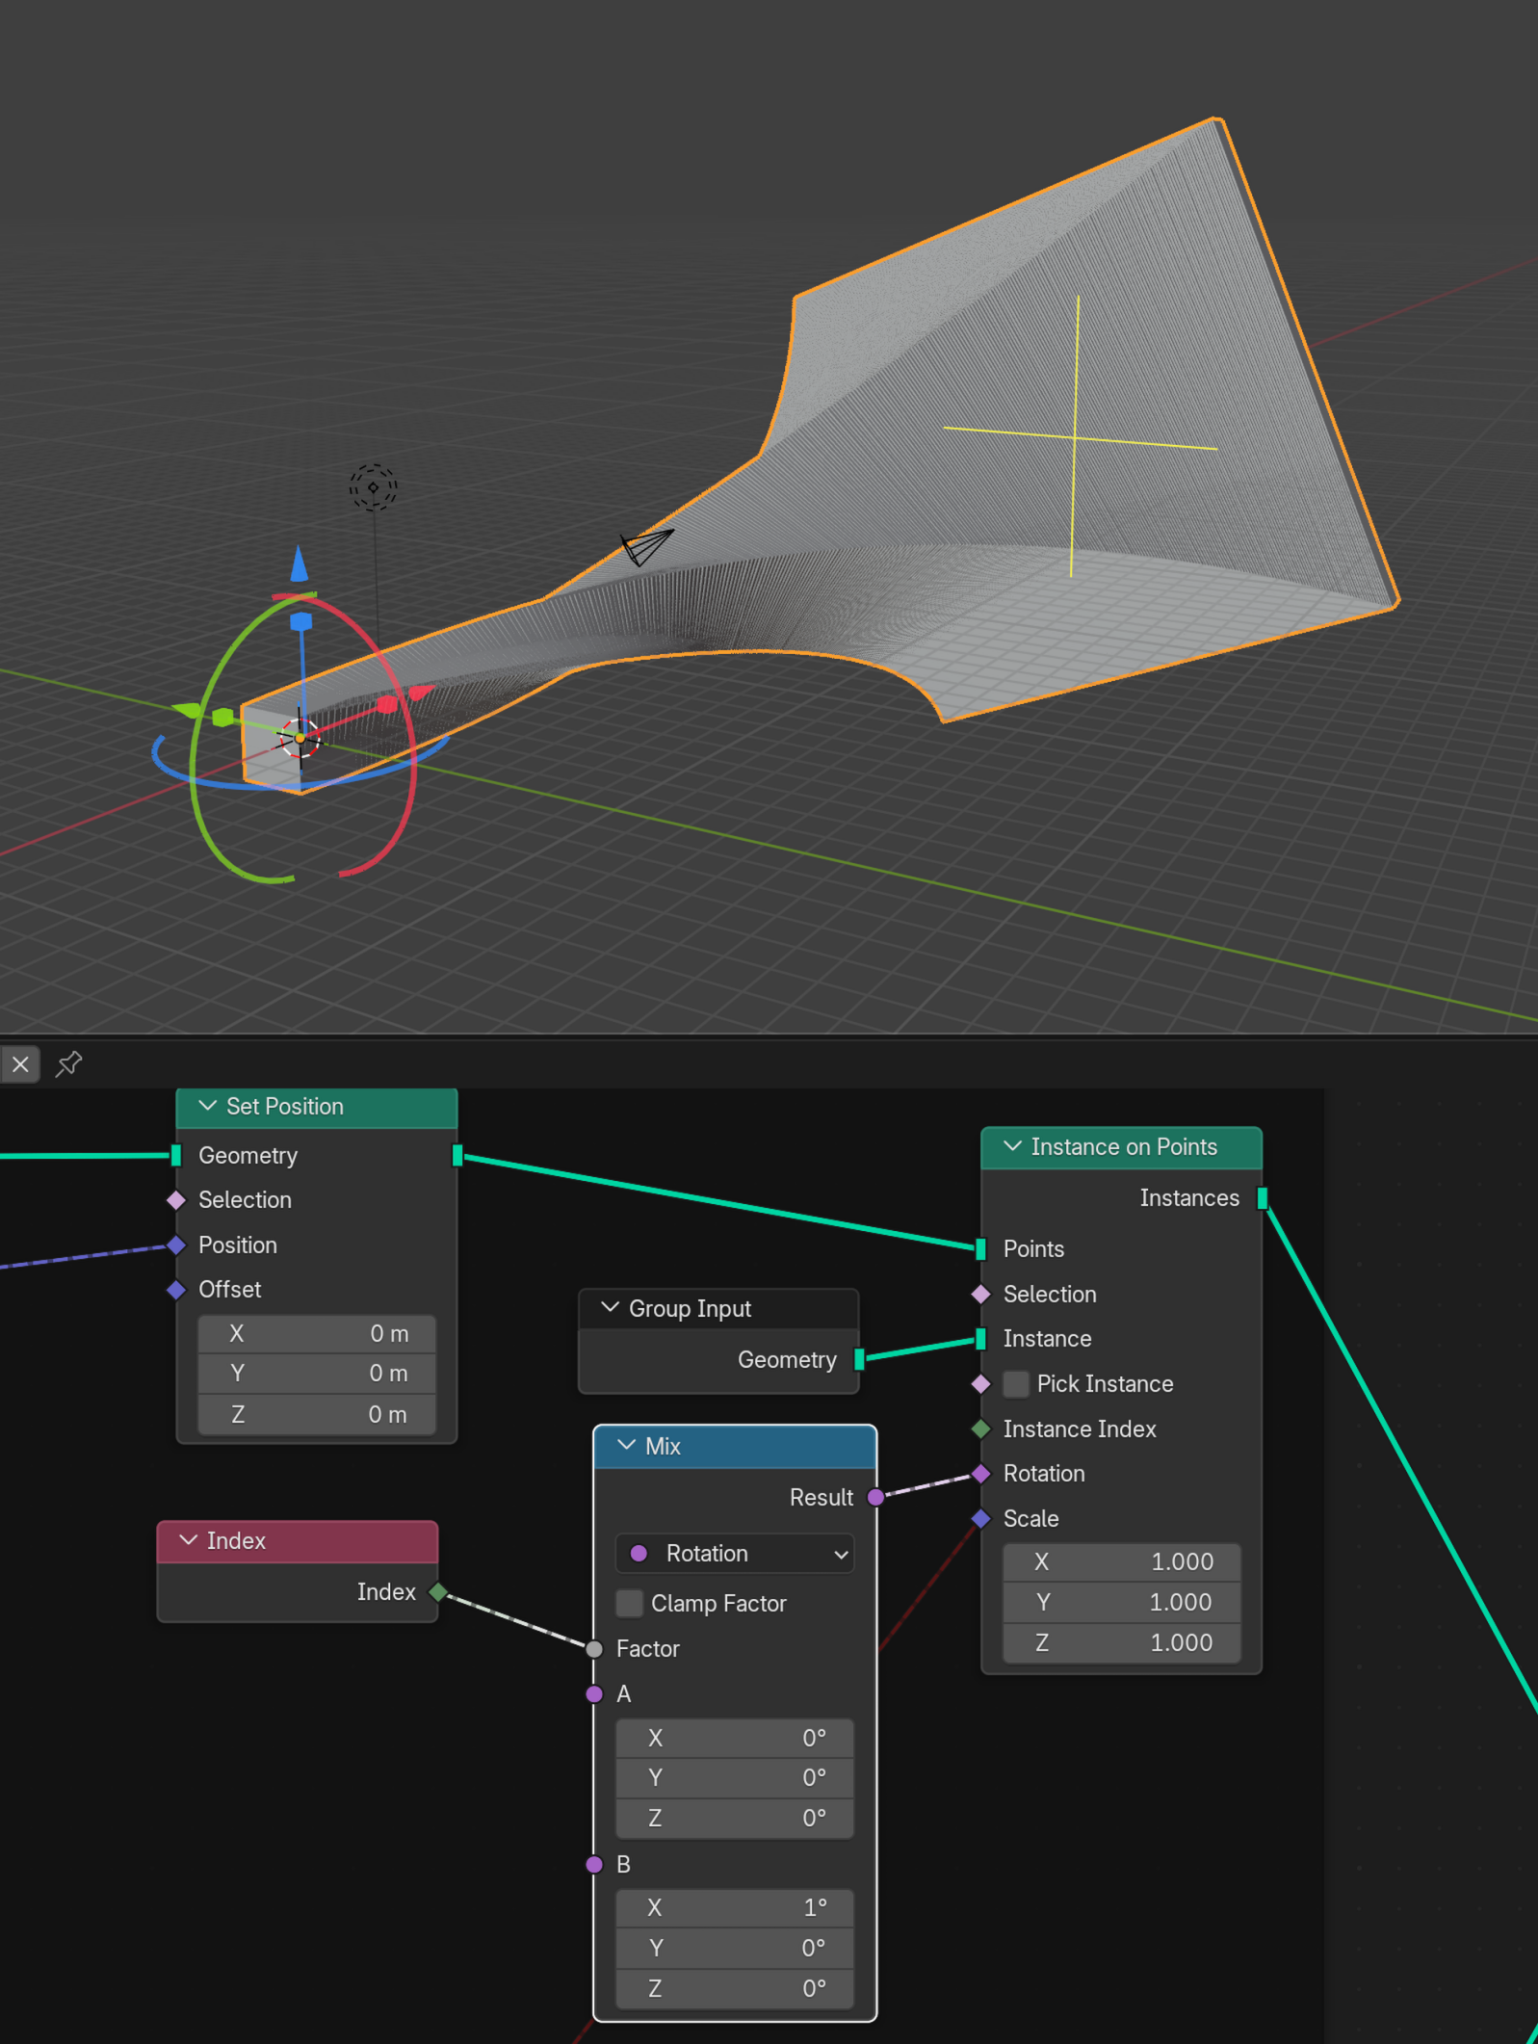Select the Index node header
Viewport: 1538px width, 2044px height.
click(x=298, y=1541)
